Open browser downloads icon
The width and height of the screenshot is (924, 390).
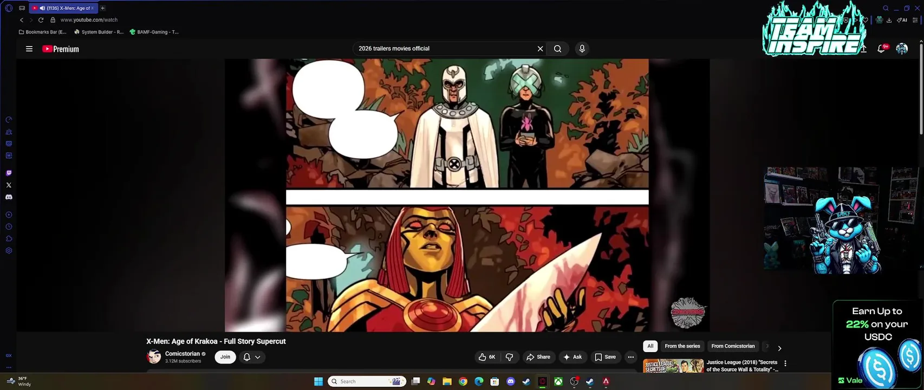(x=889, y=20)
